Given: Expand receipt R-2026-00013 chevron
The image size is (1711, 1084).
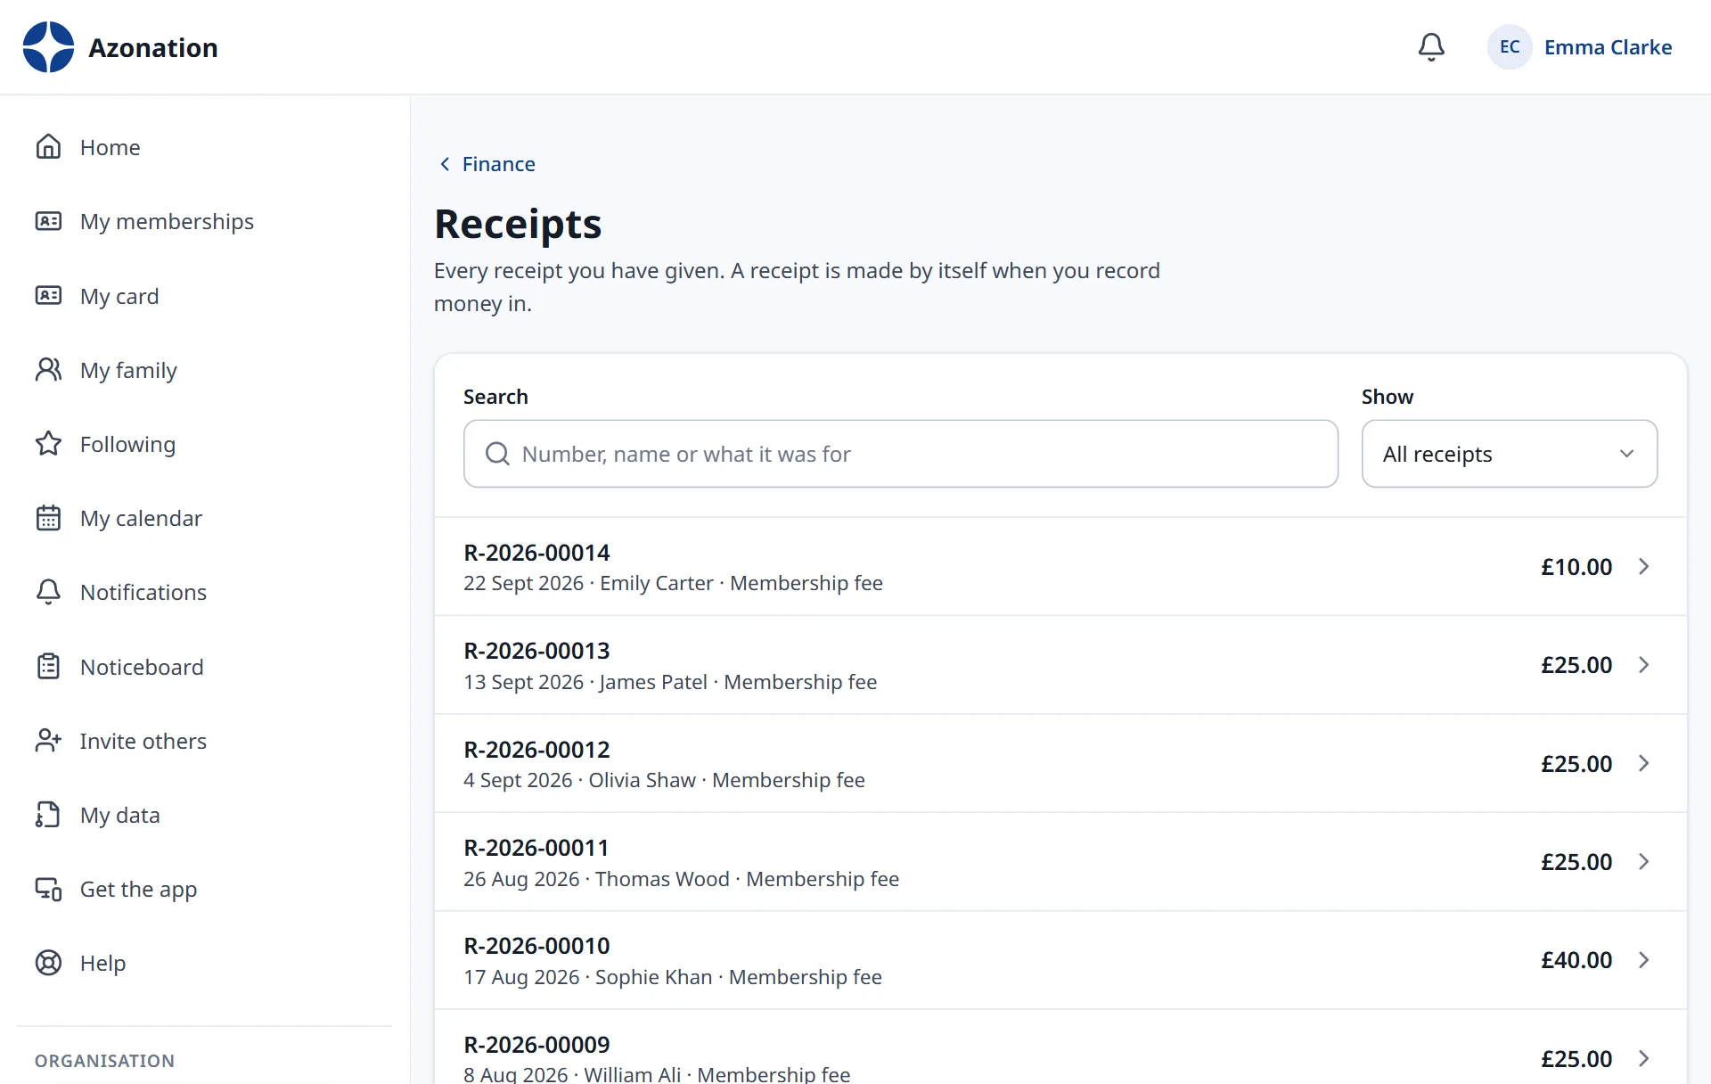Looking at the screenshot, I should pyautogui.click(x=1644, y=665).
